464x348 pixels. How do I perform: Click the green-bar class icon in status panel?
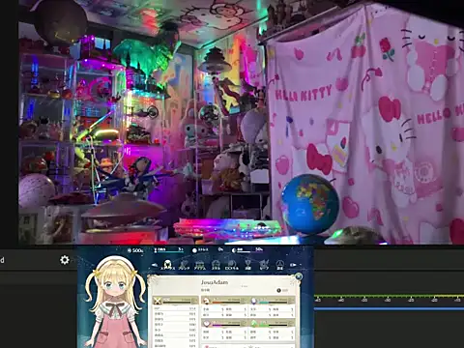click(254, 324)
